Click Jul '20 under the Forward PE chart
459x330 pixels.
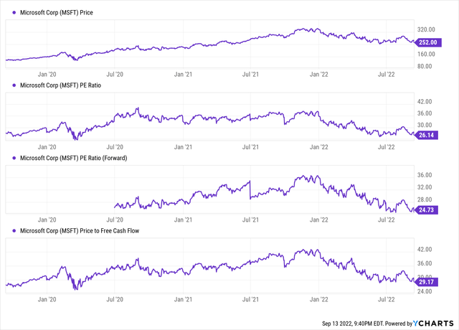coord(115,219)
